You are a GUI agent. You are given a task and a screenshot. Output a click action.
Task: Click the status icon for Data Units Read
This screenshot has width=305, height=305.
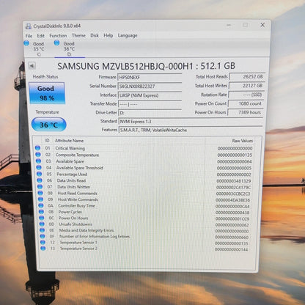pos(40,180)
